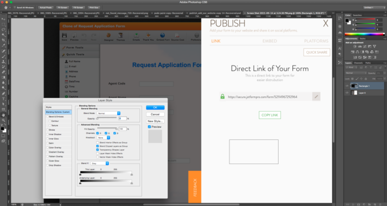Select the Eraser tool

point(3,72)
